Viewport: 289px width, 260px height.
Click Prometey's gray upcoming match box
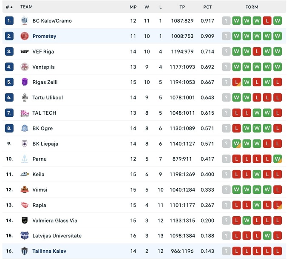pos(226,36)
